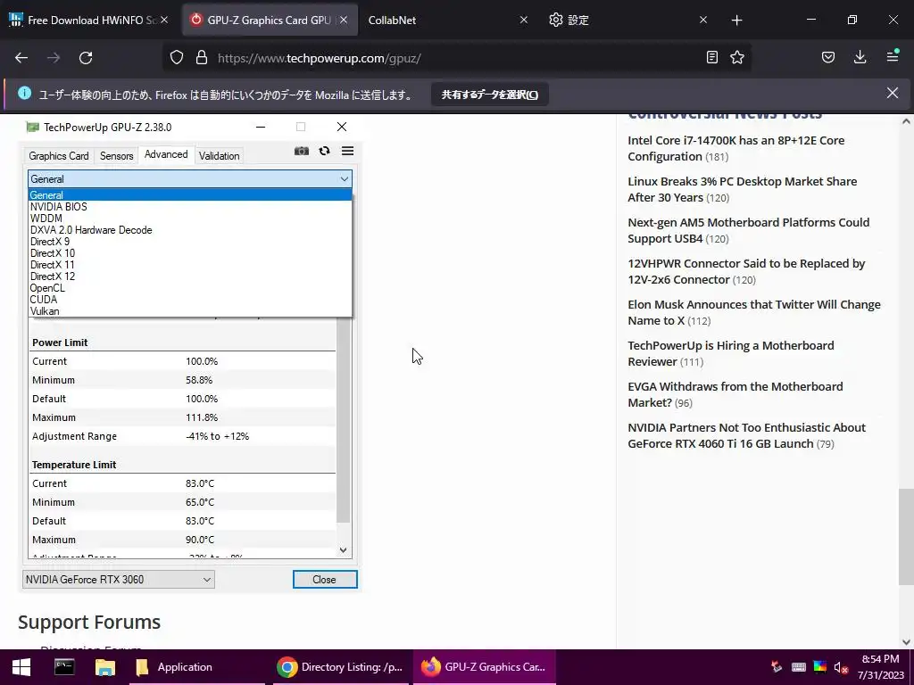
Task: Open the Windows Start menu
Action: [21, 667]
